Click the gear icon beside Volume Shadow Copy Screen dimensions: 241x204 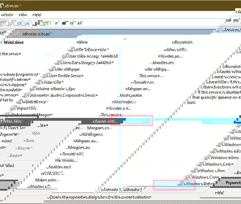click(32, 89)
